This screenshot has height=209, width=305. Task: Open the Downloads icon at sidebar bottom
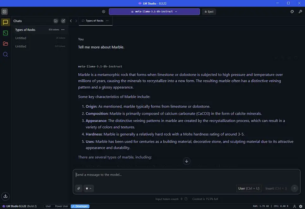tap(5, 196)
